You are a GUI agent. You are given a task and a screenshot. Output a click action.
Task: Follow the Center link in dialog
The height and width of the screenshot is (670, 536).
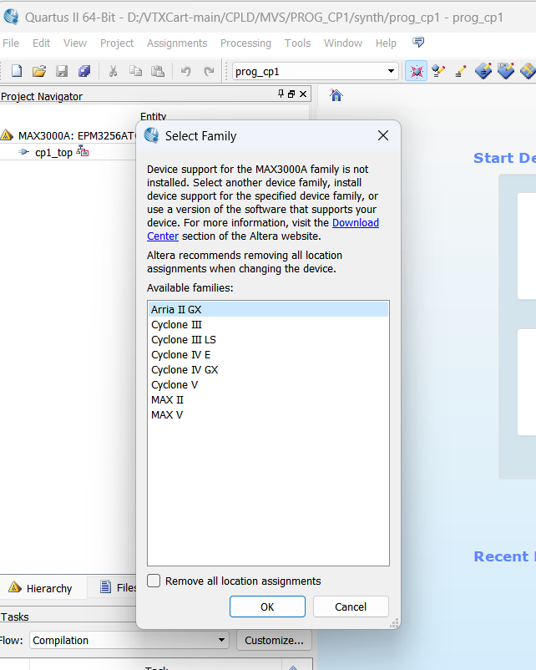coord(163,236)
